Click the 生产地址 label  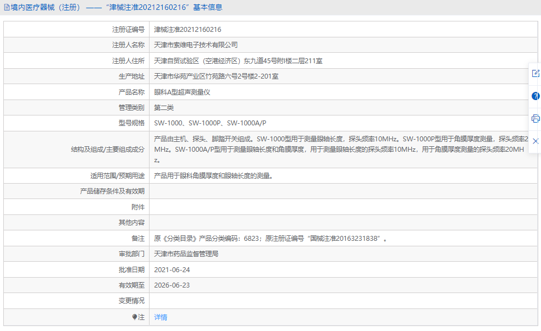pyautogui.click(x=131, y=76)
